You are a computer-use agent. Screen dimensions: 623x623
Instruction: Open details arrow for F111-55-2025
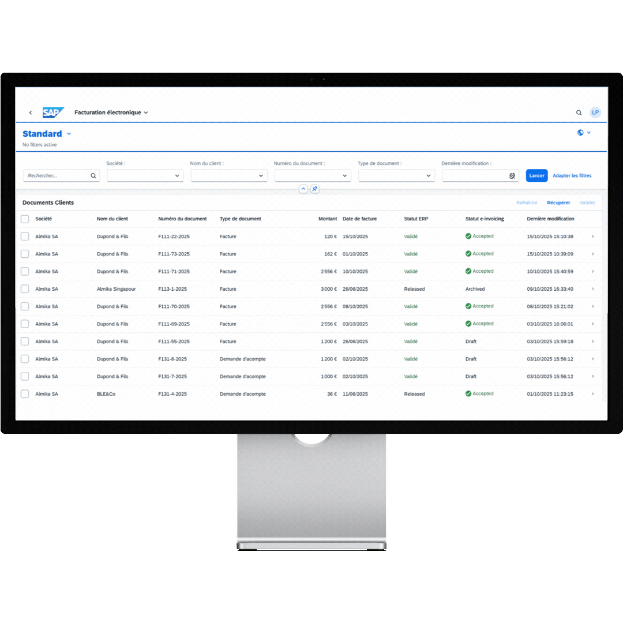tap(593, 341)
